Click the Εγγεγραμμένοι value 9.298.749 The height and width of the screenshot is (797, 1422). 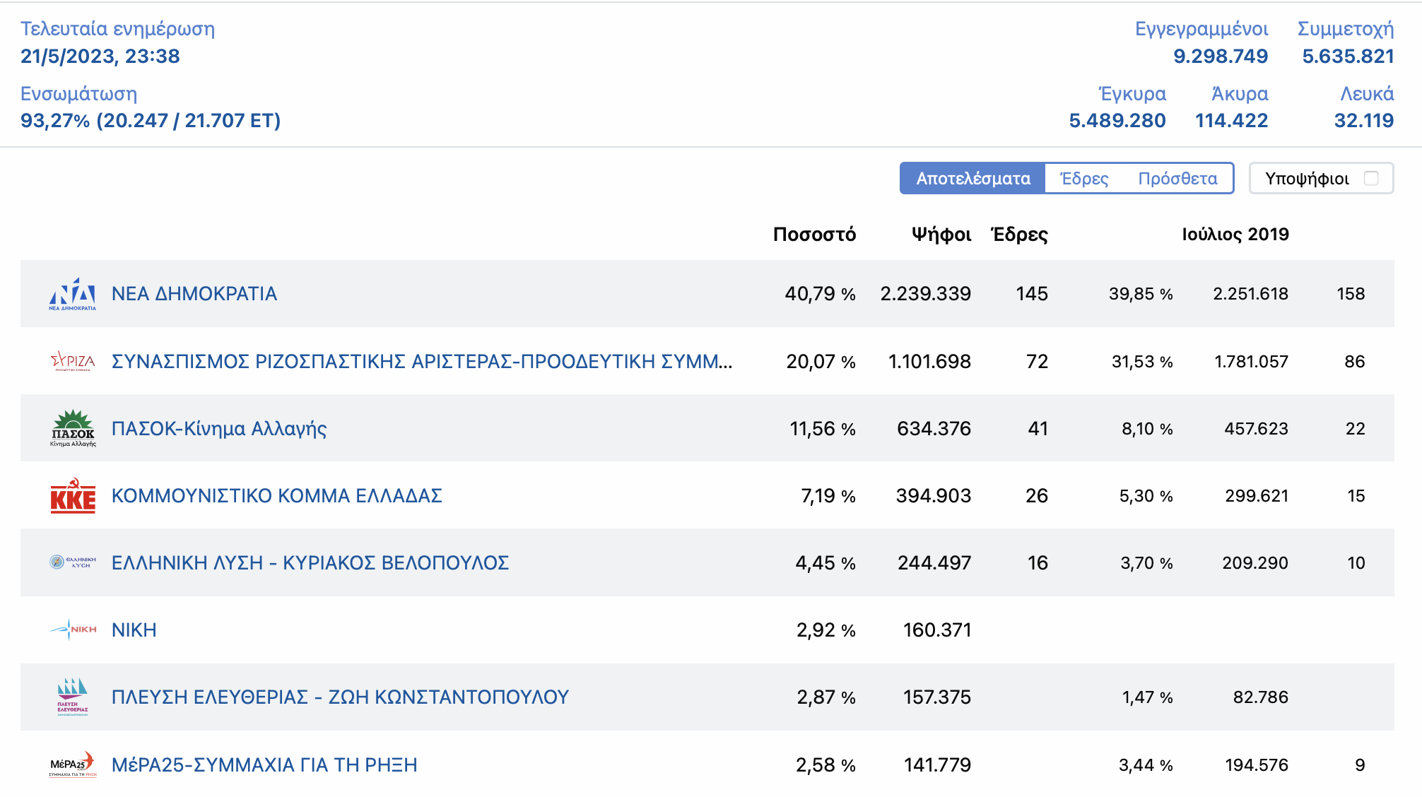tap(1221, 57)
